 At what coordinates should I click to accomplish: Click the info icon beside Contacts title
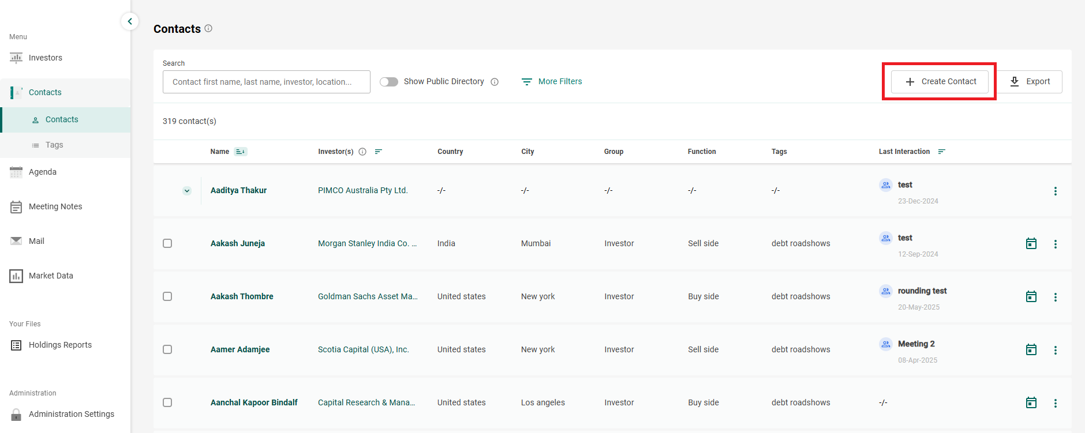coord(208,28)
